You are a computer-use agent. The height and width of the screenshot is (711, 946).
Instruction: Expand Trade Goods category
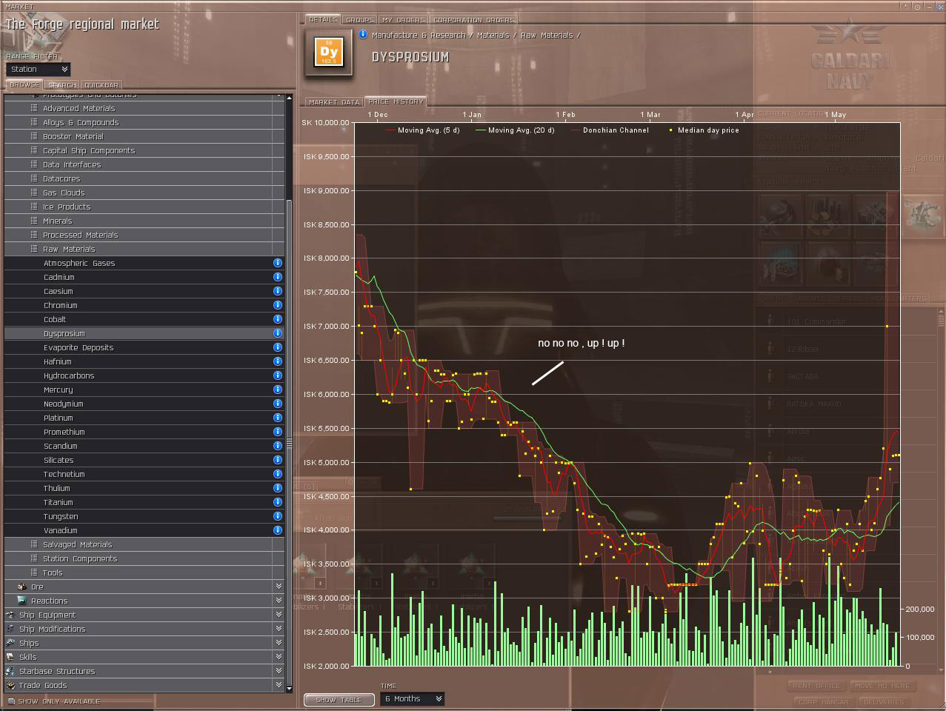coord(279,685)
